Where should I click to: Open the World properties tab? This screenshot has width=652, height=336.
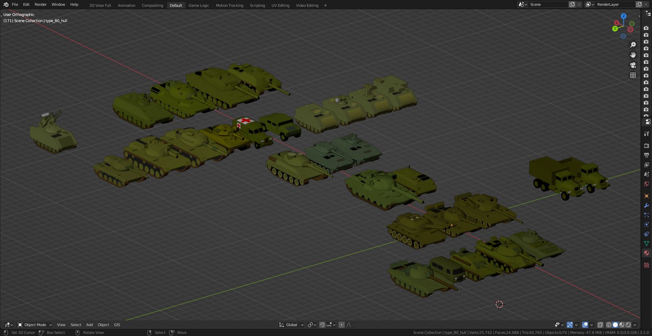[x=646, y=184]
